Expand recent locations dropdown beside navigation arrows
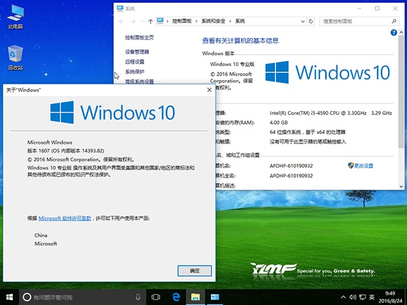The image size is (407, 305). (141, 21)
